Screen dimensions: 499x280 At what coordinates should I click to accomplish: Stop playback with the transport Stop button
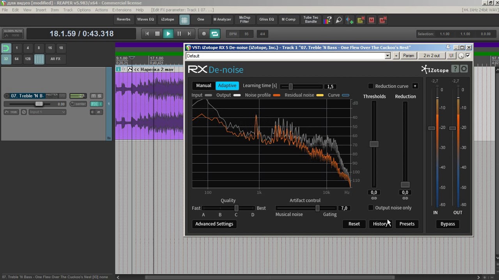[x=157, y=34]
